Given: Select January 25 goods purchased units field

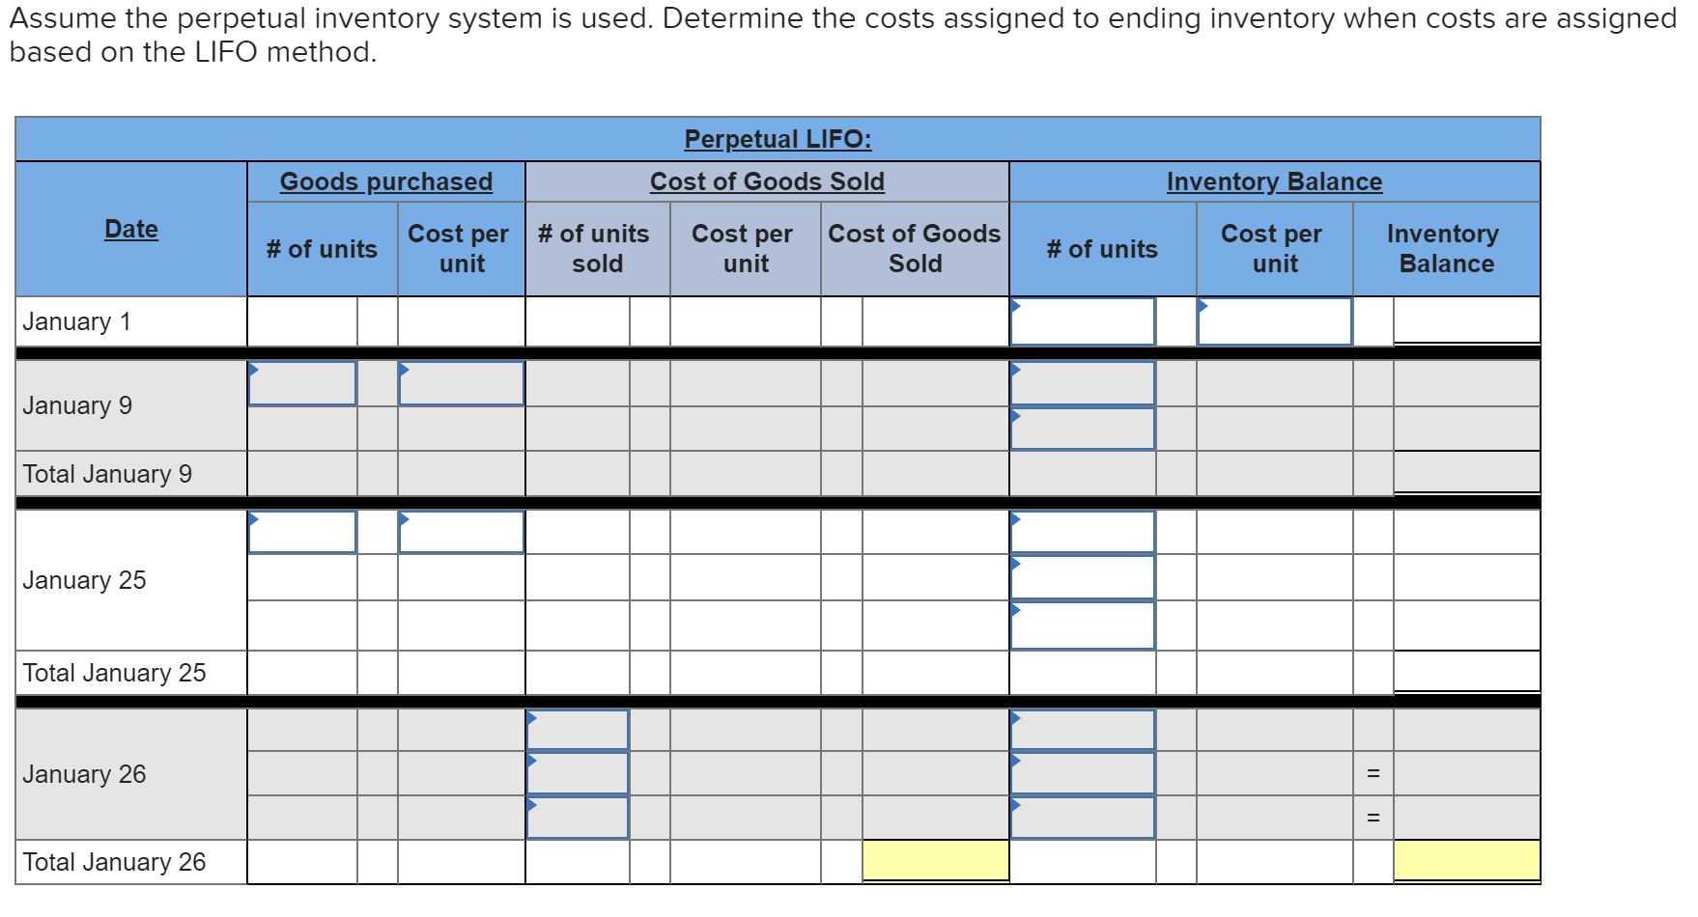Looking at the screenshot, I should pos(302,532).
